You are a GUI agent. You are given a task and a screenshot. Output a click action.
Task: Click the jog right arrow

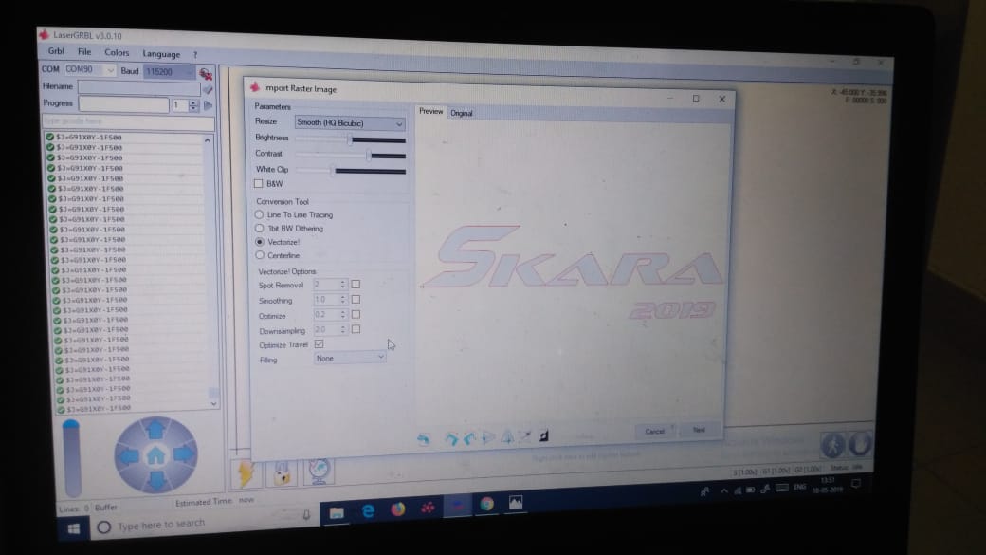(184, 453)
